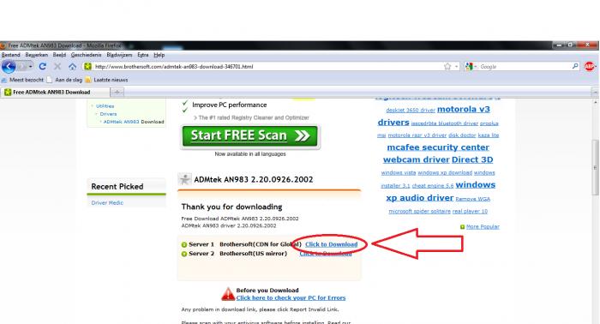Screen dimensions: 600x324
Task: Open the real player 10 link
Action: click(470, 211)
